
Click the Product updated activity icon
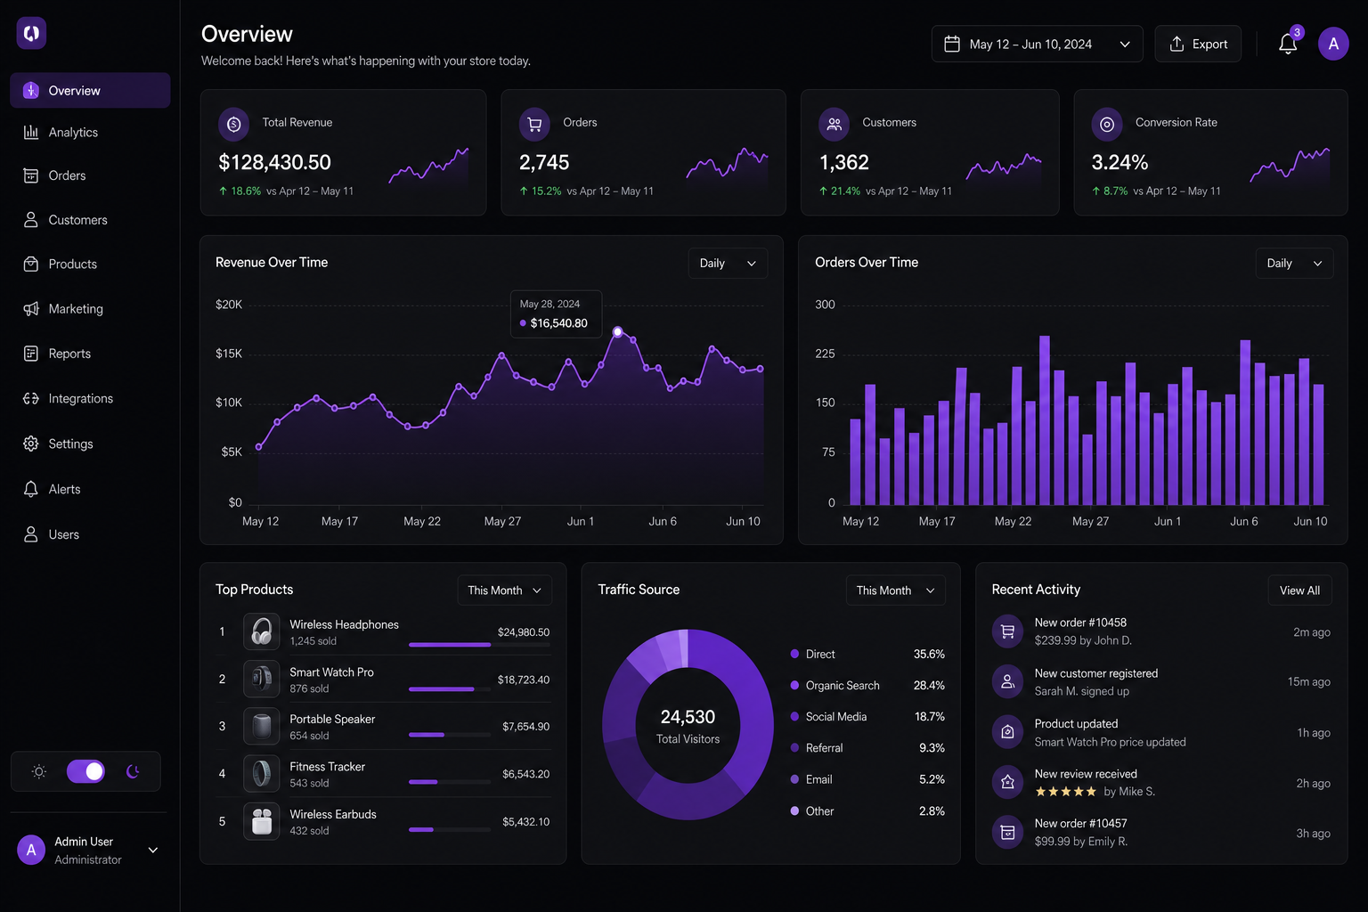(x=1007, y=732)
